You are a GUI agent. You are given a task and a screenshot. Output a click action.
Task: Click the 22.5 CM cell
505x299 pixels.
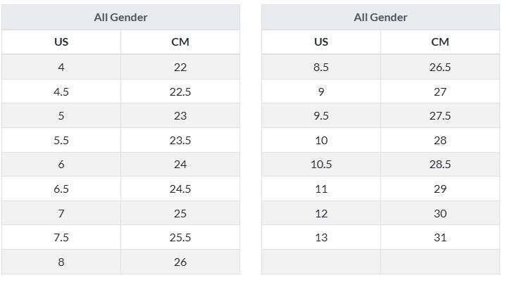[x=180, y=91]
